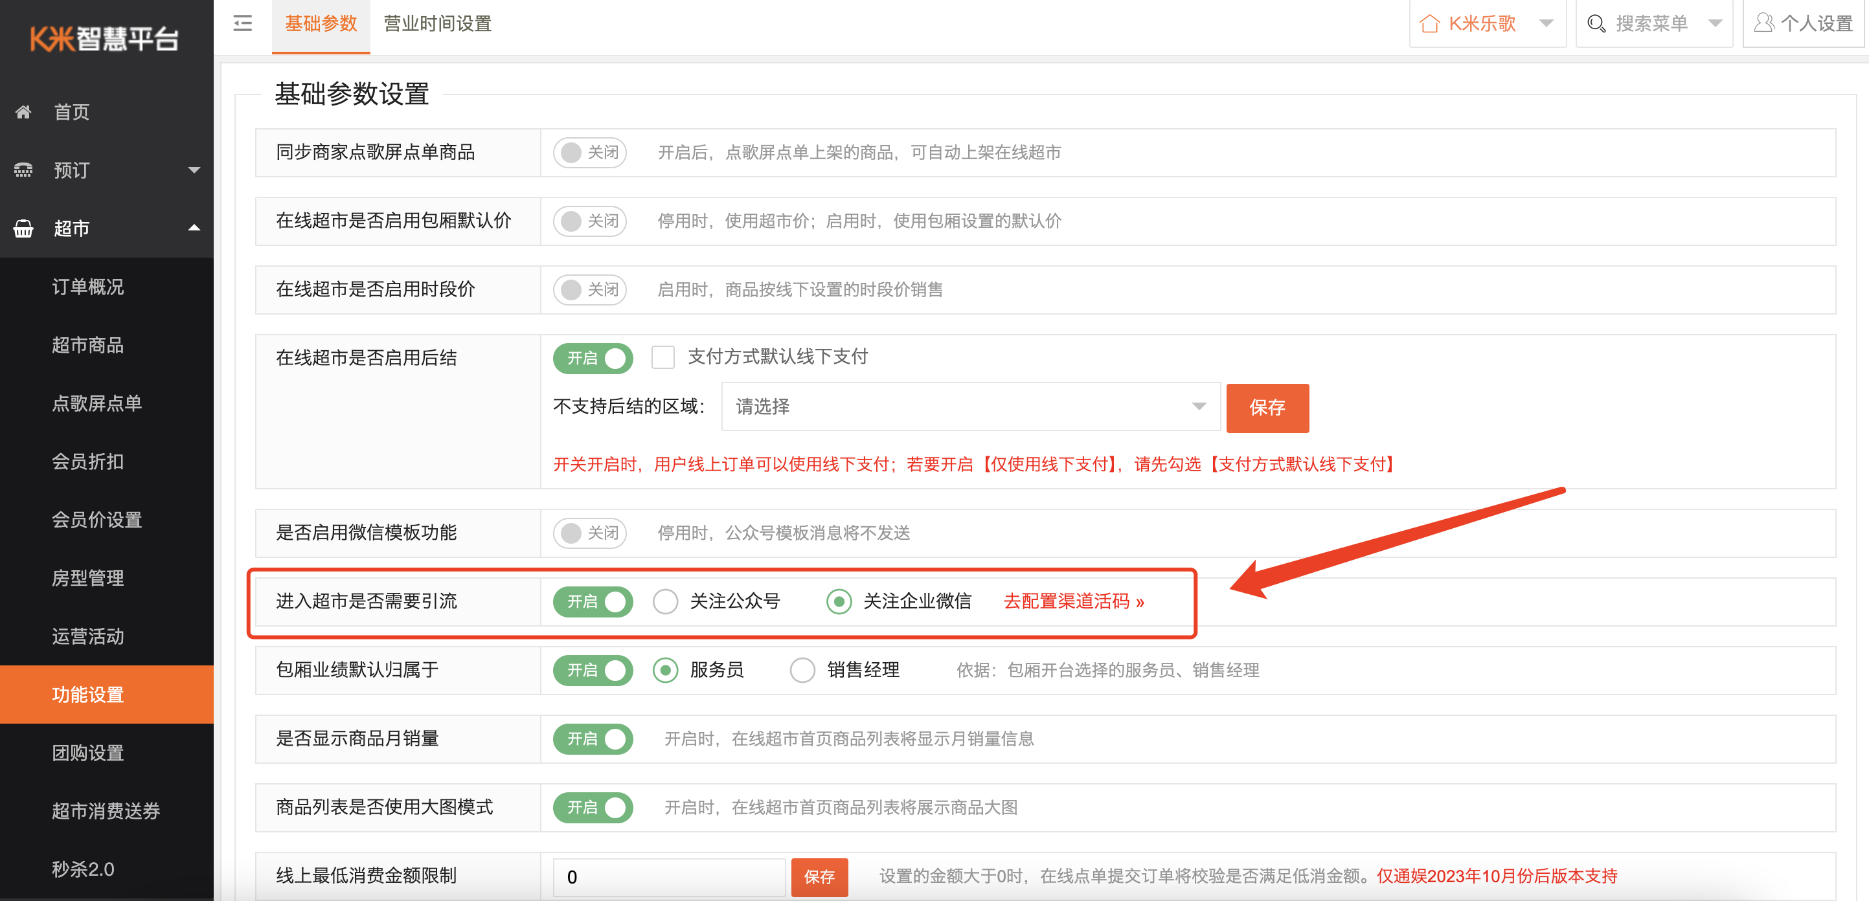Open 个人设置 button

pyautogui.click(x=1803, y=23)
